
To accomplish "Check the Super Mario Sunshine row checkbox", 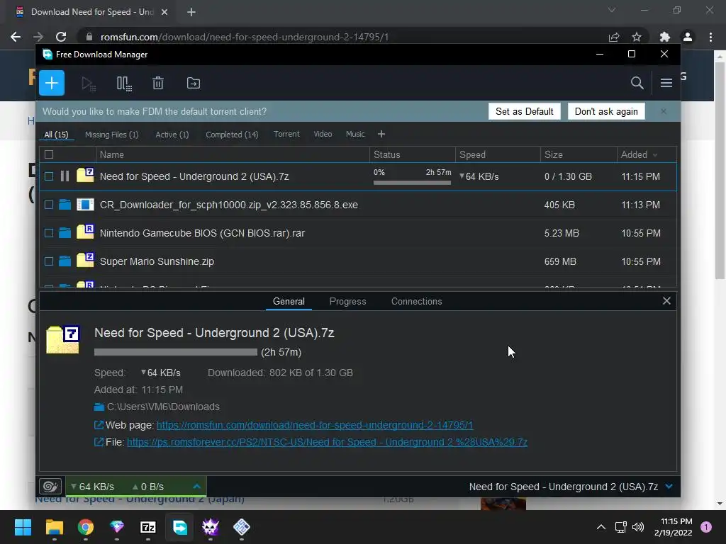I will coord(49,261).
